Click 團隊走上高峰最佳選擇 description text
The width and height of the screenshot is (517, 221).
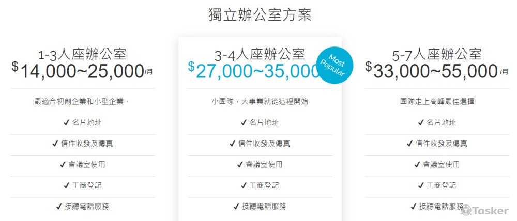tap(437, 102)
